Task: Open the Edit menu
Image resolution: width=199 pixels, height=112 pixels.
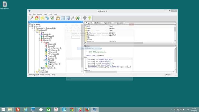Action: click(x=35, y=14)
